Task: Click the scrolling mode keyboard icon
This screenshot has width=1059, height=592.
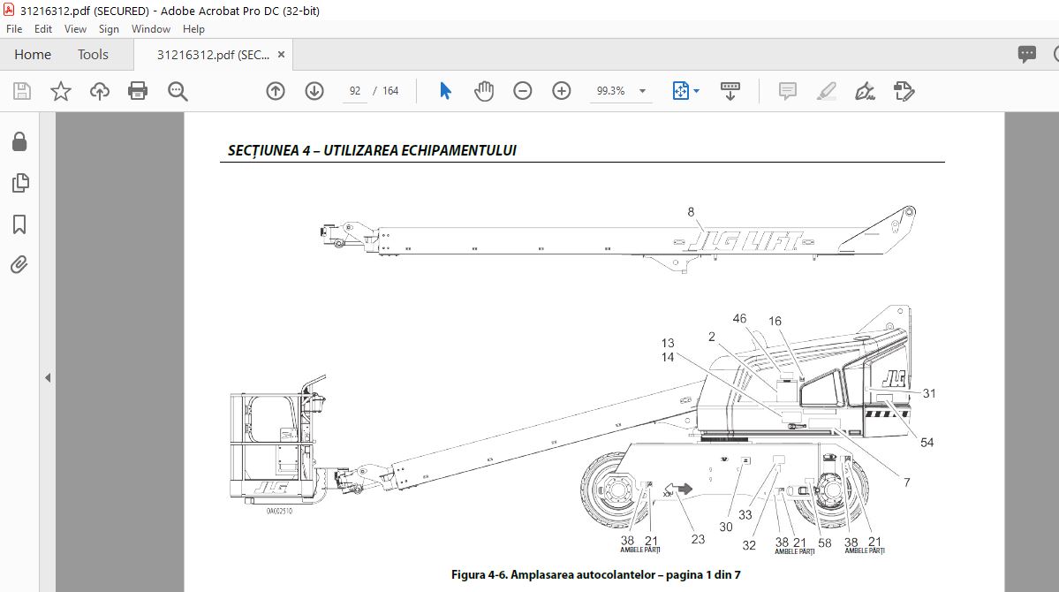Action: 730,90
